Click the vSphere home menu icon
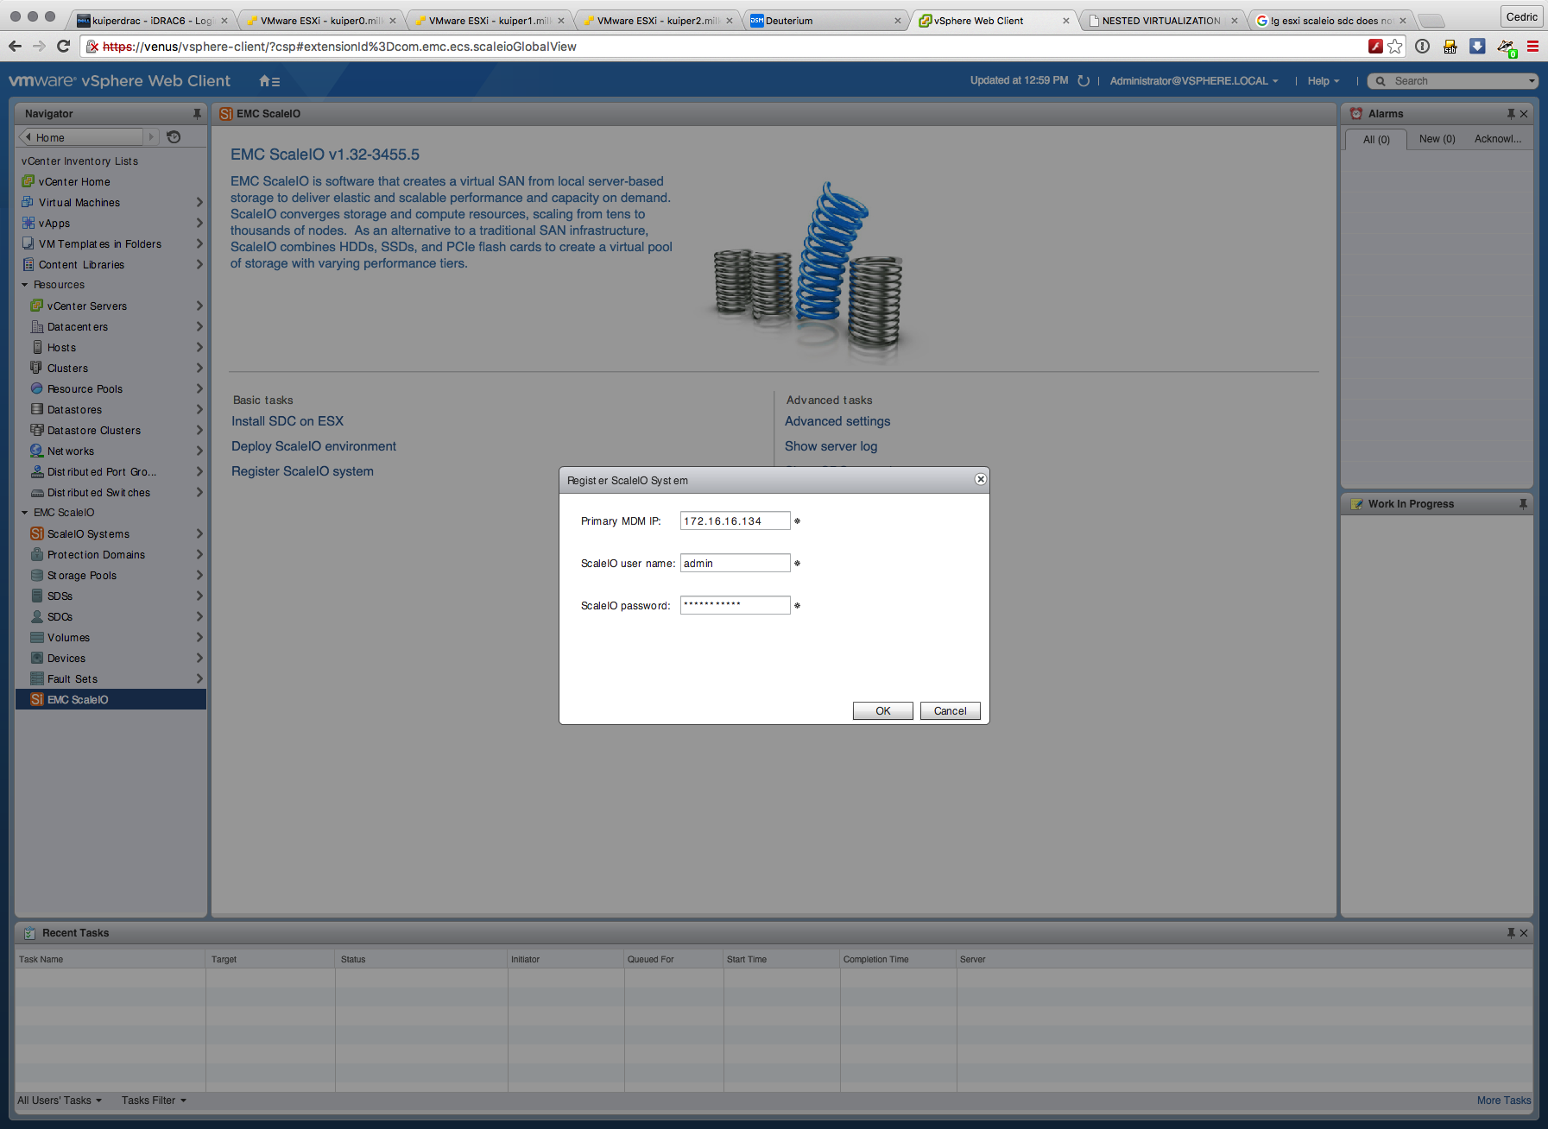1548x1129 pixels. click(269, 81)
